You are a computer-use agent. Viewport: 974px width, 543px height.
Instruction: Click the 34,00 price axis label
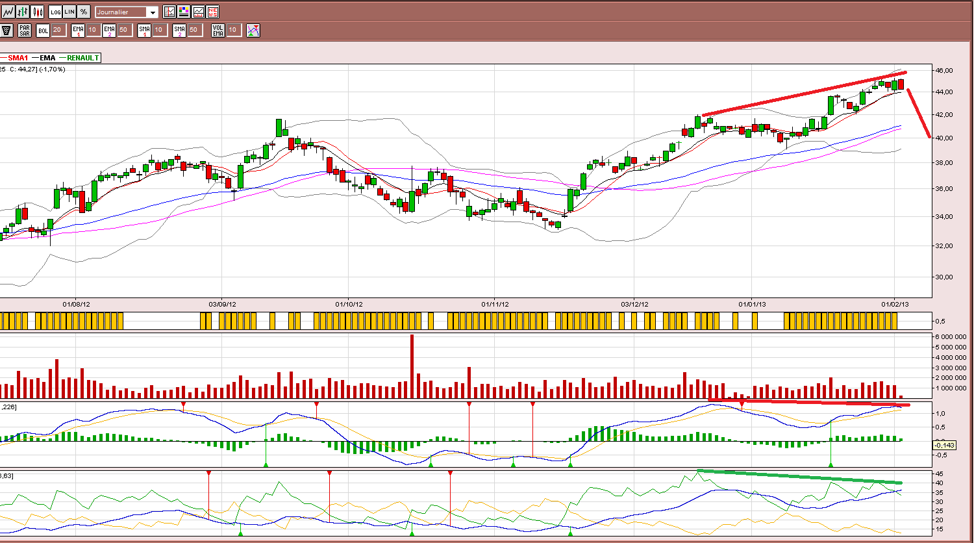pyautogui.click(x=943, y=217)
